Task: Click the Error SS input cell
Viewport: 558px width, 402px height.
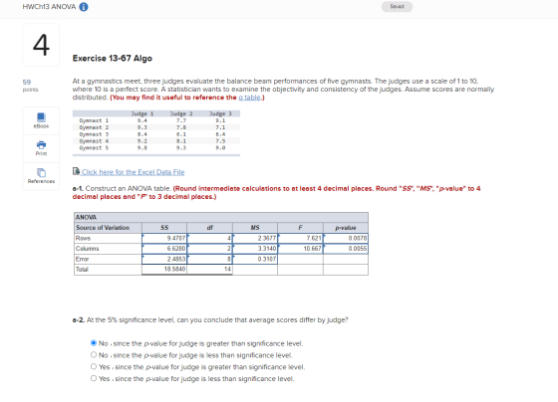Action: coord(164,259)
